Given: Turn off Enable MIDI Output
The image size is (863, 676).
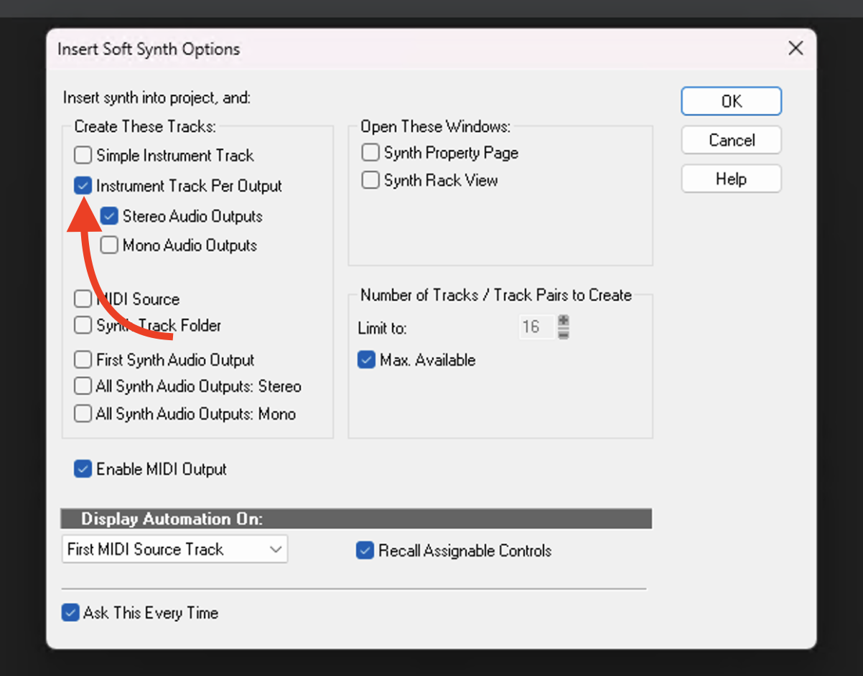Looking at the screenshot, I should (83, 469).
